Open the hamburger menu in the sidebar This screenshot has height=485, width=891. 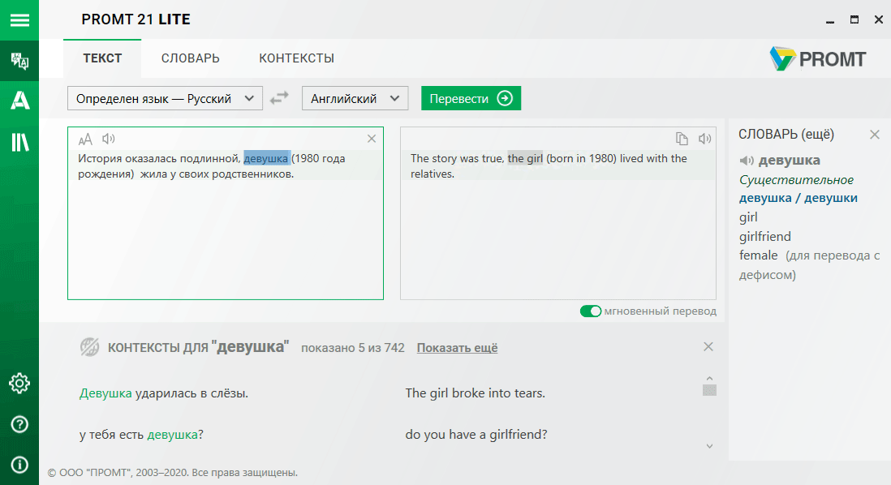[x=19, y=19]
